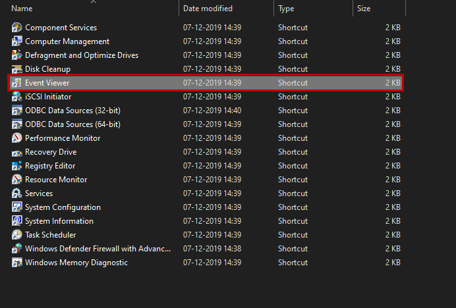
Task: Select ODBC Data Sources (32-bit) name
Action: [72, 111]
